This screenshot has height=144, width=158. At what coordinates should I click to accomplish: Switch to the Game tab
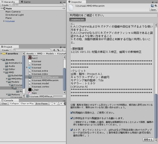[x=26, y=2]
